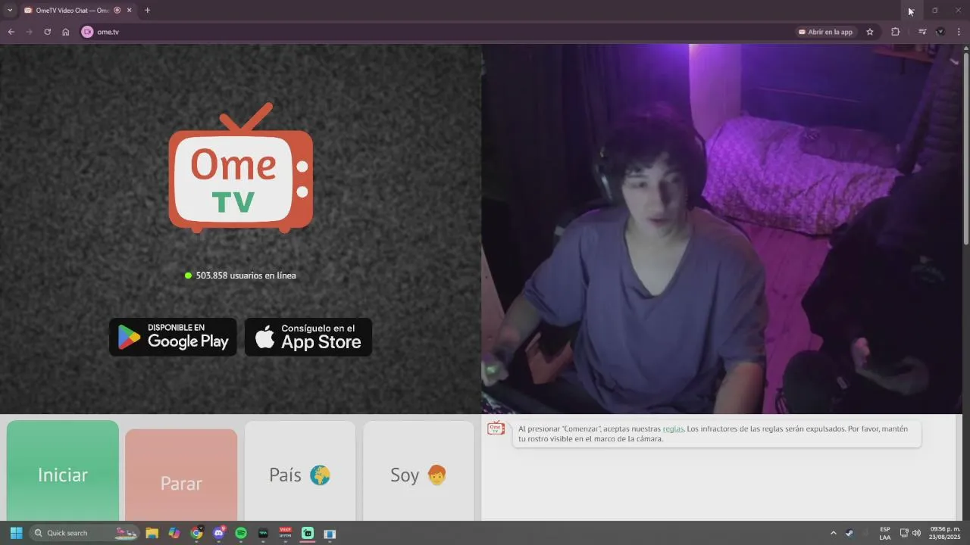This screenshot has height=545, width=970.
Task: Follow the reglas link in chat notice
Action: point(673,429)
